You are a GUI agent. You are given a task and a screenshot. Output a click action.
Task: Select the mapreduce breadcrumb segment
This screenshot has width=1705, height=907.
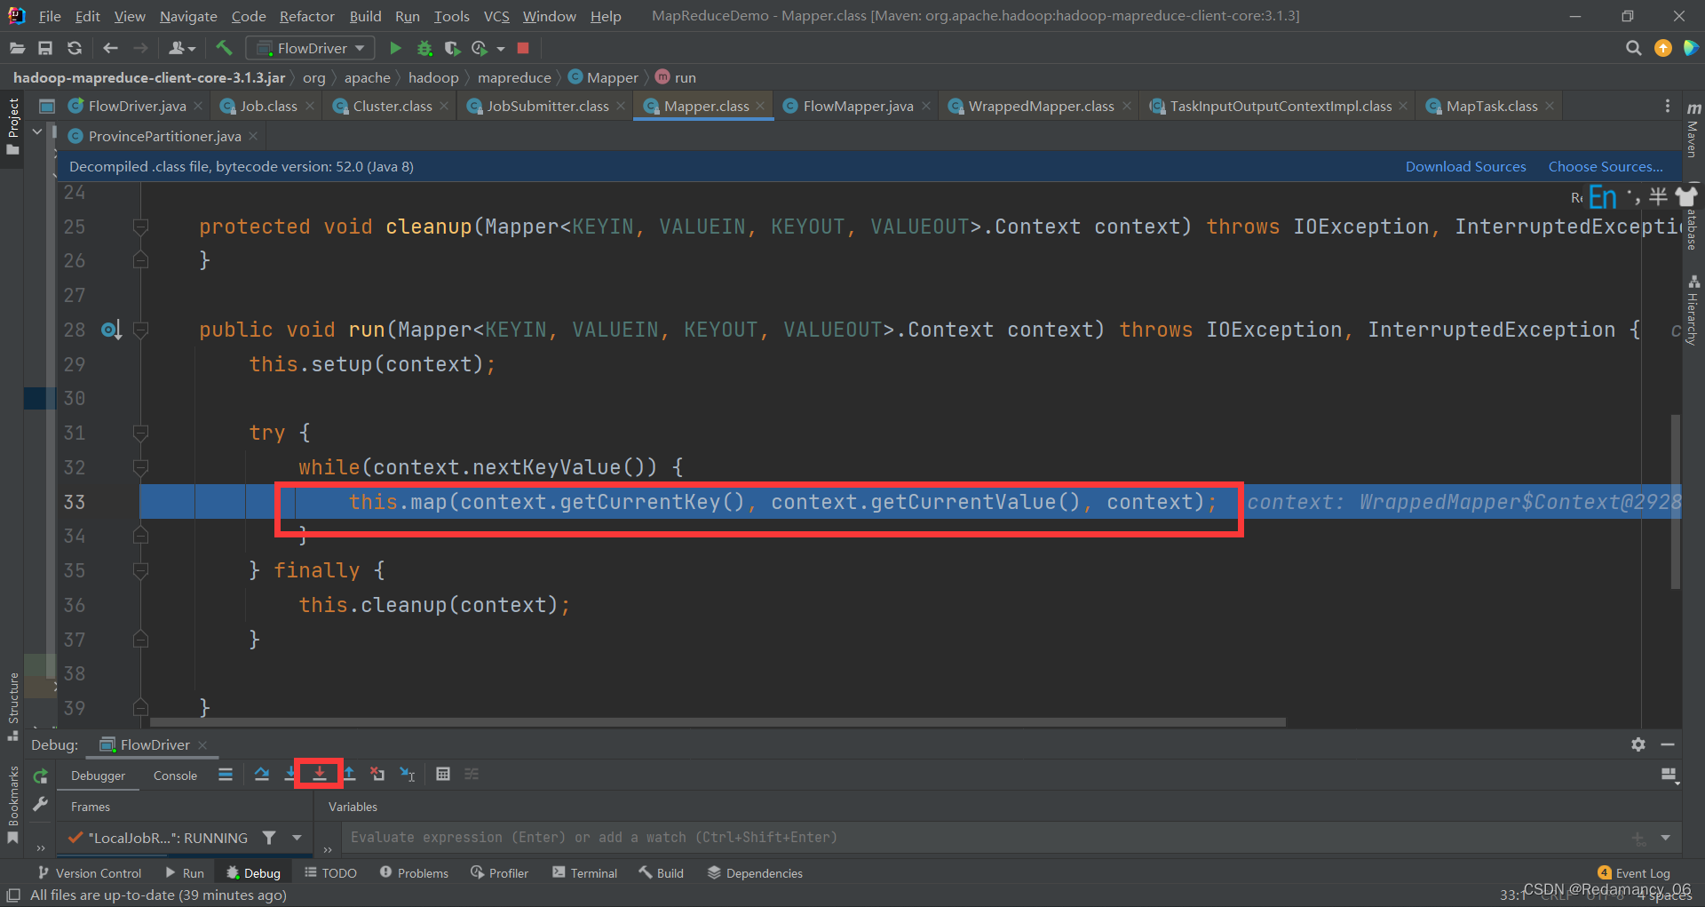coord(514,77)
